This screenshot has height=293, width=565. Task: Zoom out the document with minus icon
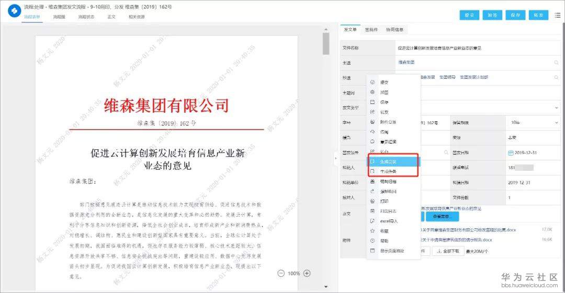pyautogui.click(x=281, y=273)
